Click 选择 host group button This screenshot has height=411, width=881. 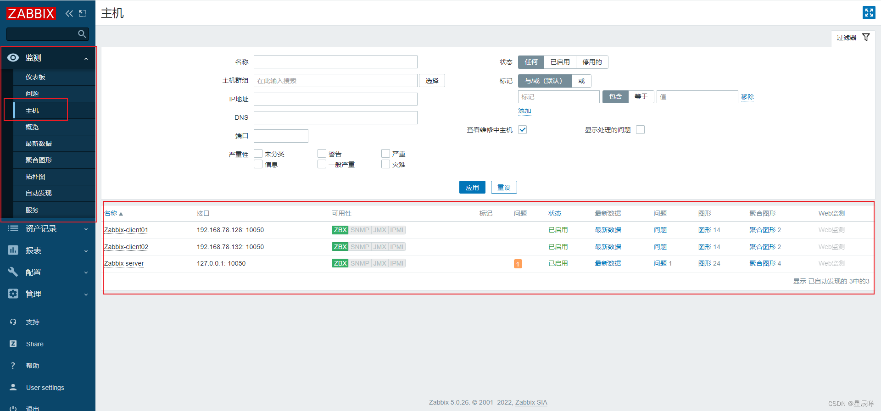point(432,81)
